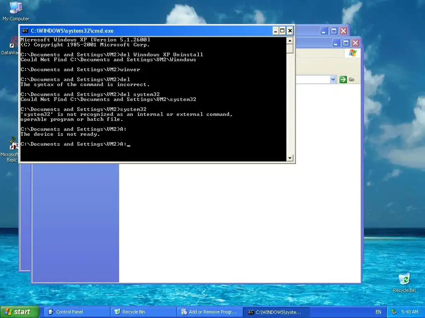
Task: Maximize the middle background window with Go button
Action: pos(346,43)
